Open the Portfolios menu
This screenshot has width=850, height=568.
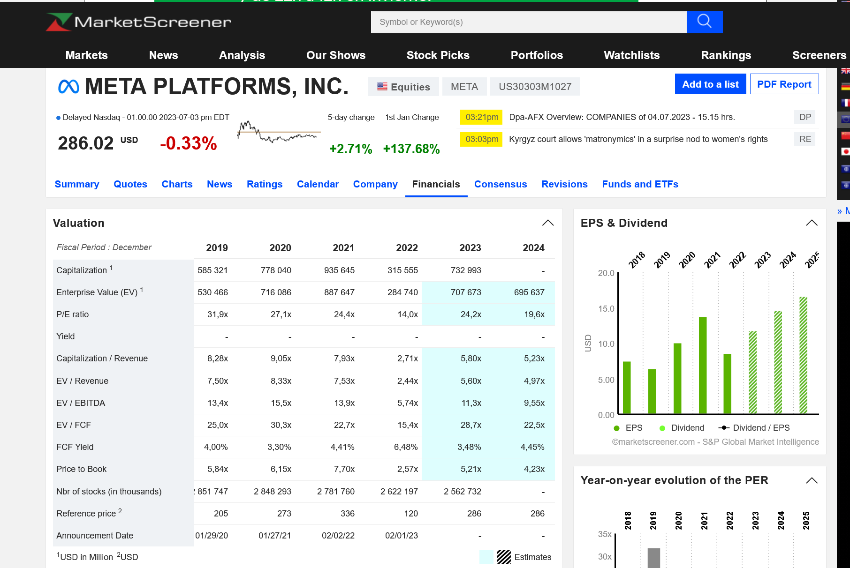(x=537, y=55)
